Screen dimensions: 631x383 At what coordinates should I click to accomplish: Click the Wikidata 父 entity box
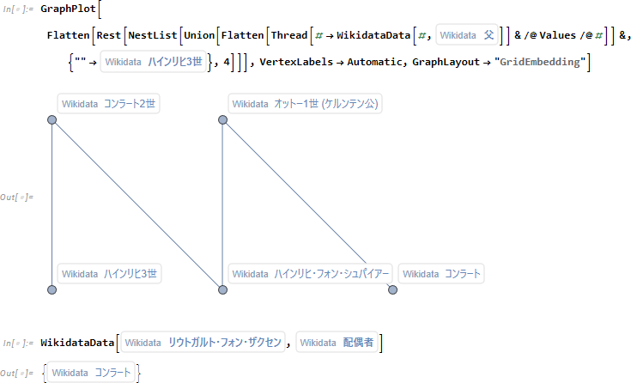pos(467,36)
